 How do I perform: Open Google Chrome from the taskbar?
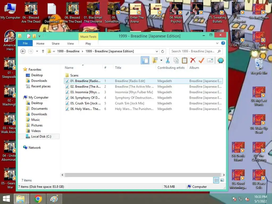pos(38,199)
